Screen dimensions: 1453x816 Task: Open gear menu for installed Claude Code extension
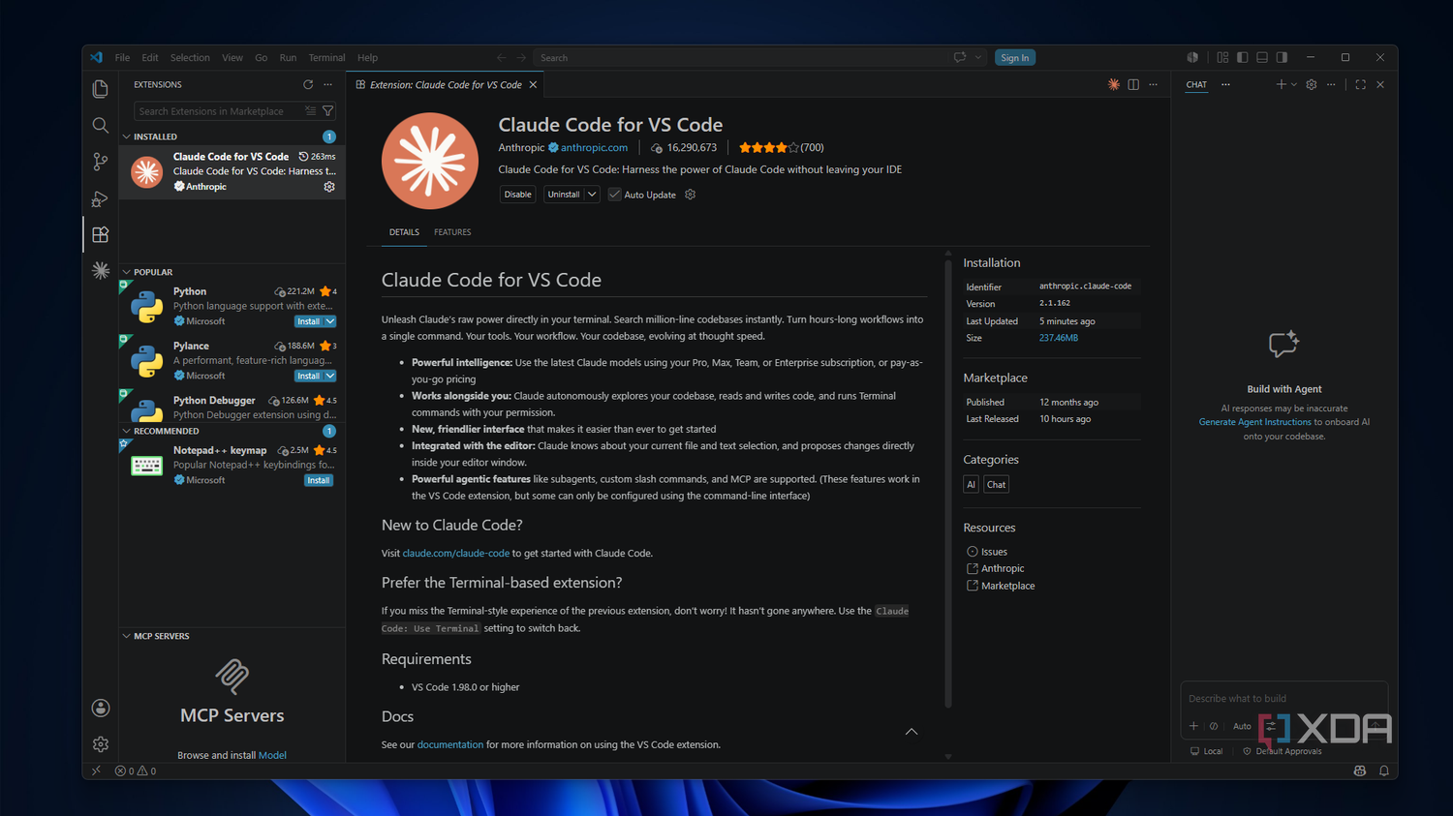point(329,187)
